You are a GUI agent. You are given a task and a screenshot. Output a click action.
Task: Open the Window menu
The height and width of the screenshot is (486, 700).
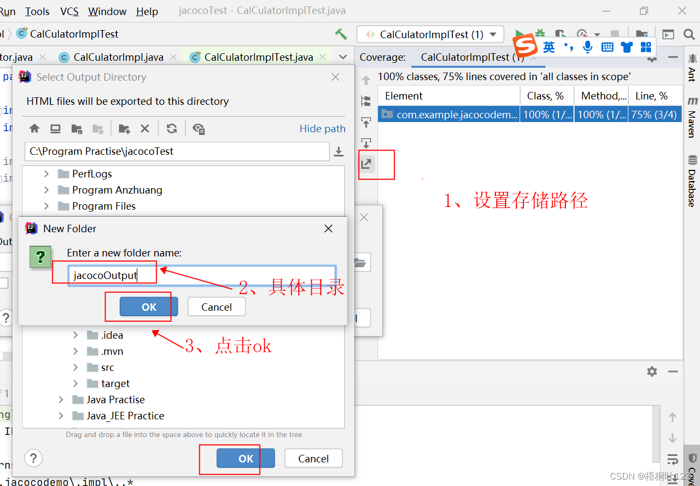pyautogui.click(x=107, y=11)
